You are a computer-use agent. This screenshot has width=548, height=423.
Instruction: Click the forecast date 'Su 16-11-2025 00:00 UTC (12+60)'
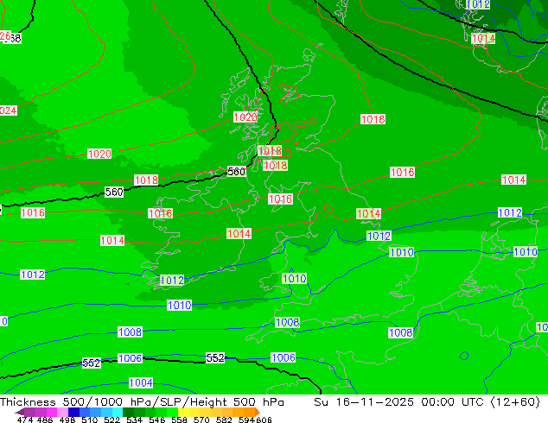coord(427,402)
